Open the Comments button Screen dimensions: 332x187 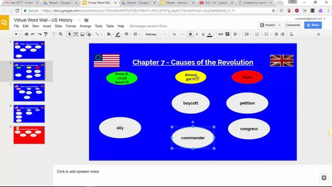coord(293,25)
